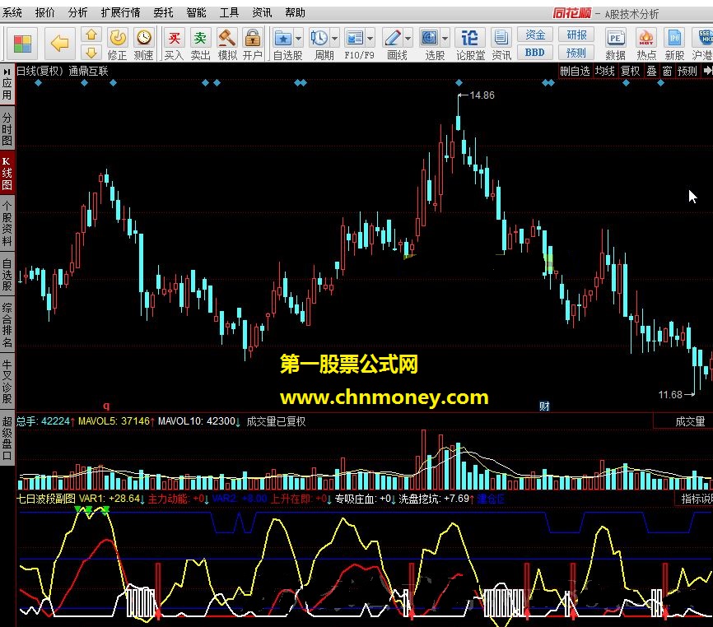Open the 自选股 watchlist folder icon

tap(283, 38)
